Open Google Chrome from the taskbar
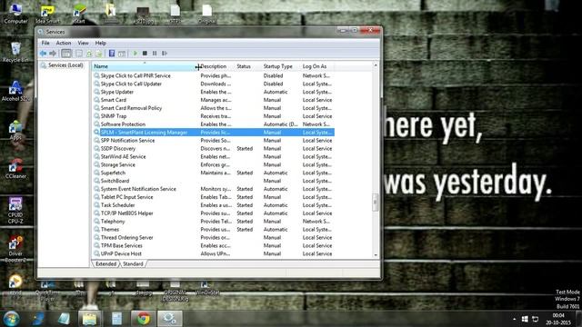This screenshot has height=327, width=582. 144,319
